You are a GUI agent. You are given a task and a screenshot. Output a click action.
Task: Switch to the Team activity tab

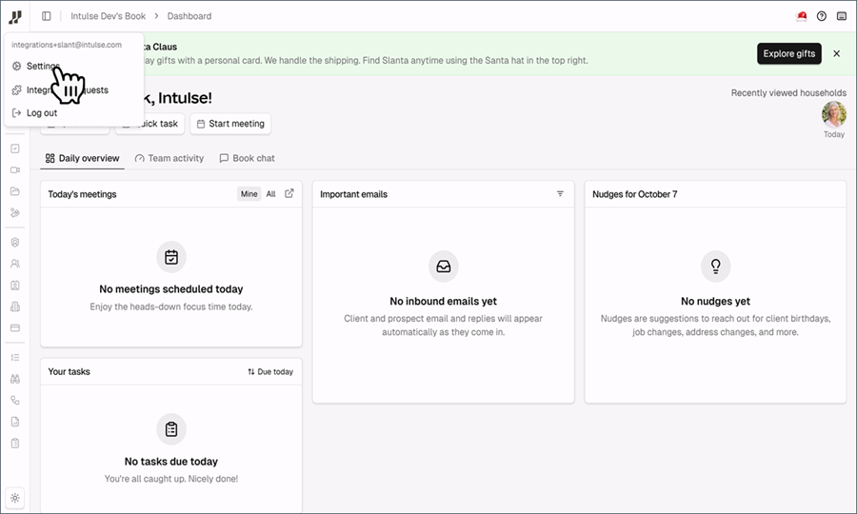(x=169, y=158)
